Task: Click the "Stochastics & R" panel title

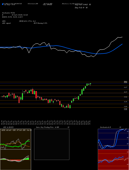Action: tap(105, 127)
